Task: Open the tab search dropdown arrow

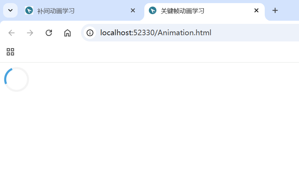Action: (x=10, y=10)
